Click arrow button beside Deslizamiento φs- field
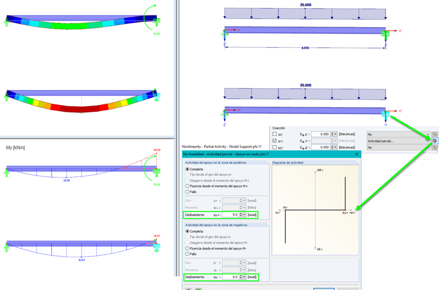 (x=244, y=277)
